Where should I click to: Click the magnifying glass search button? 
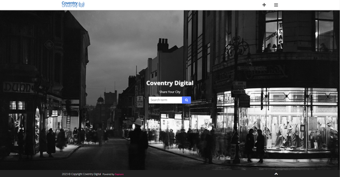point(187,100)
